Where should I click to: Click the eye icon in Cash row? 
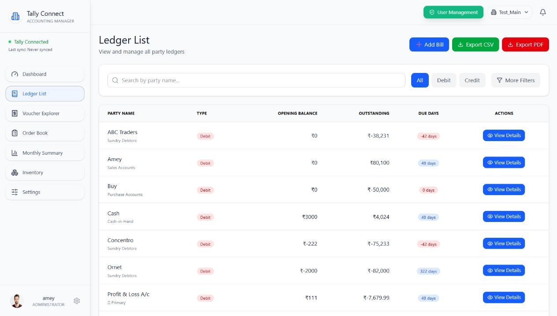click(490, 216)
